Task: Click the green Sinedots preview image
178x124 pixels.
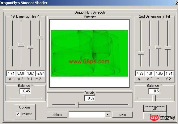Action: [x=89, y=53]
